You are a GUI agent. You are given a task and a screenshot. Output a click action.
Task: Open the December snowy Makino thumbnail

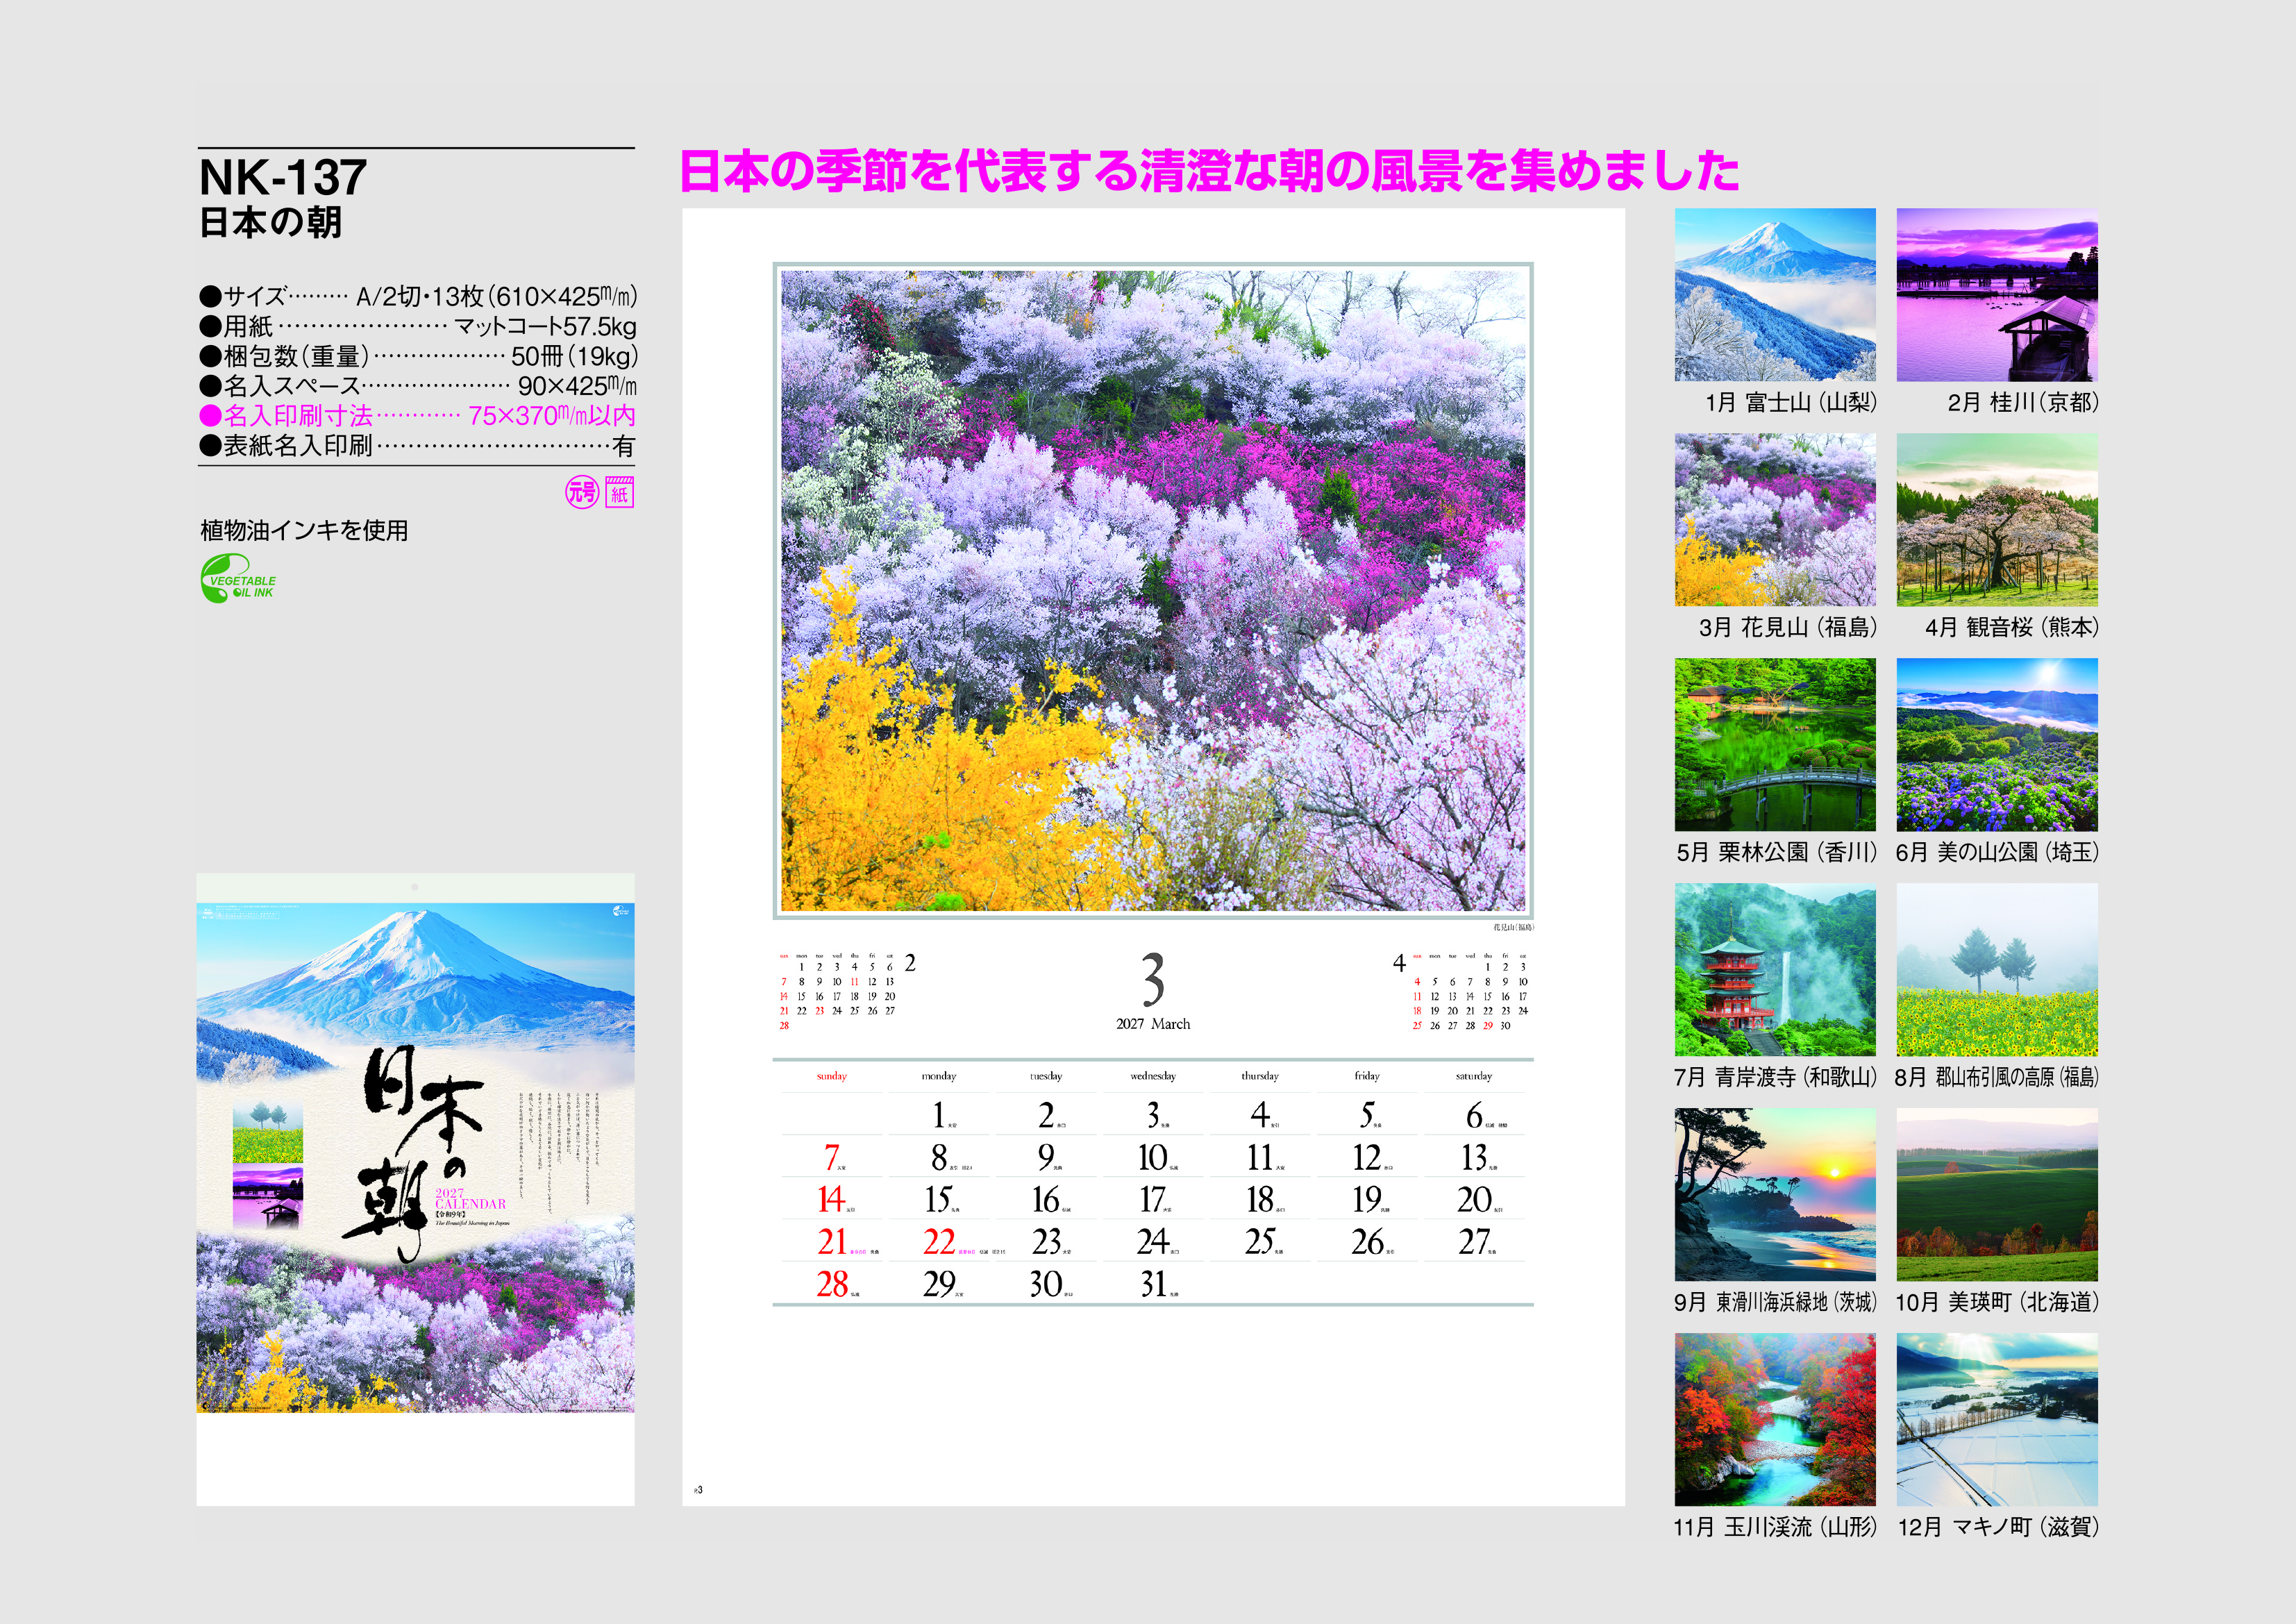coord(1996,1419)
